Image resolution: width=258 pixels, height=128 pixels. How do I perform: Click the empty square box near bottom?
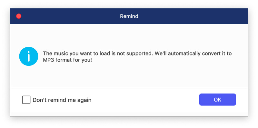26,100
